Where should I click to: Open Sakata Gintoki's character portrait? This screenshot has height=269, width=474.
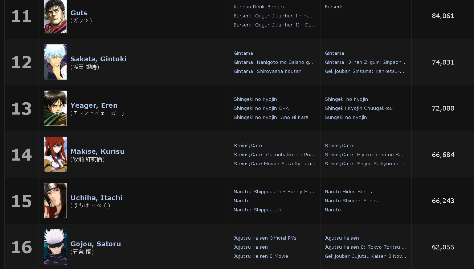point(55,62)
